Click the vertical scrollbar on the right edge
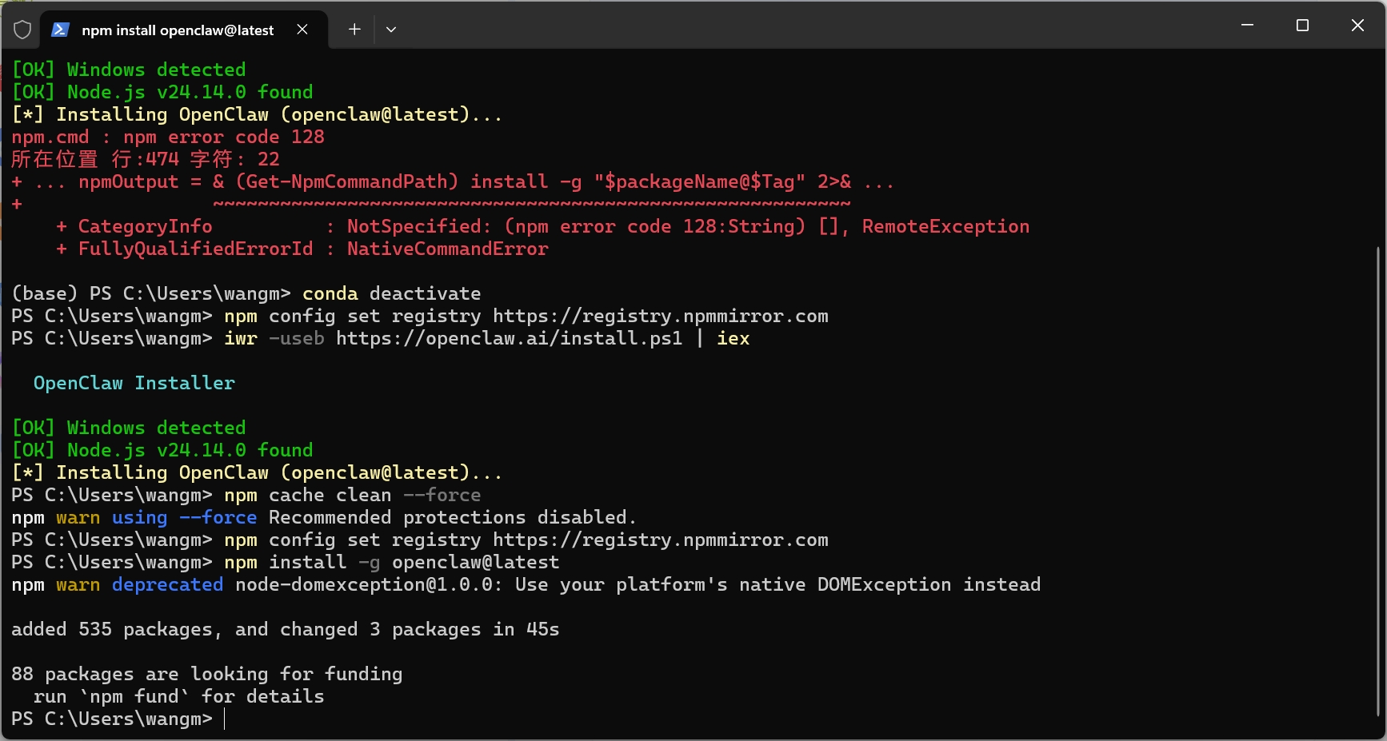Viewport: 1387px width, 741px height. [x=1380, y=480]
